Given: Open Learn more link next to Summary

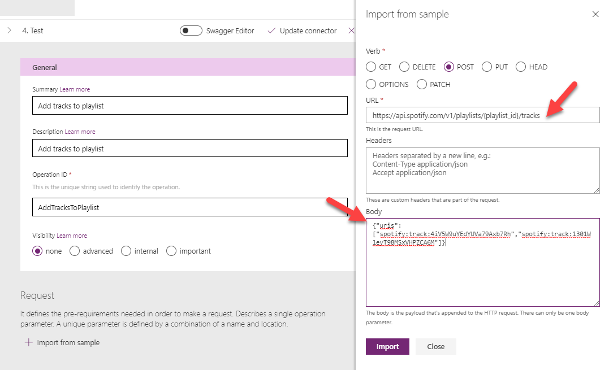Looking at the screenshot, I should [x=75, y=89].
